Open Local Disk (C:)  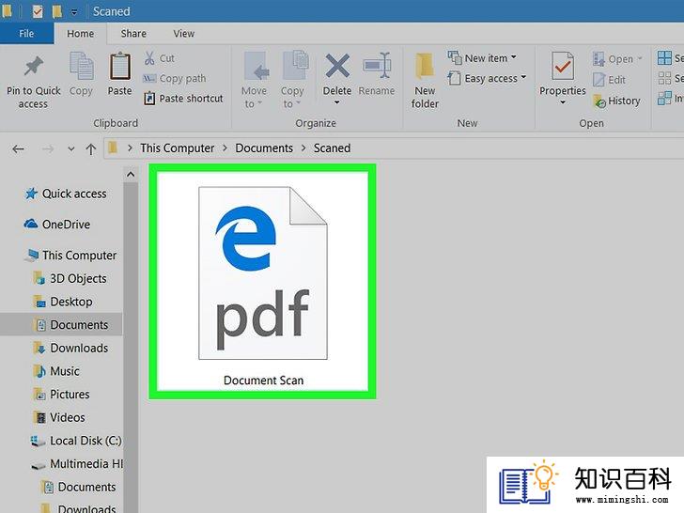(76, 441)
